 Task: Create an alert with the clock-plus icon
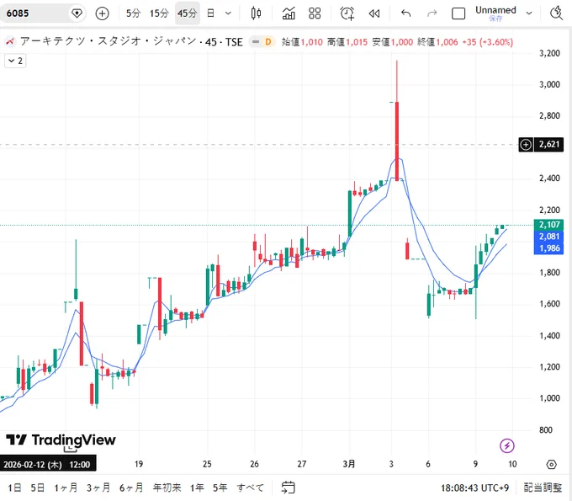click(x=347, y=13)
